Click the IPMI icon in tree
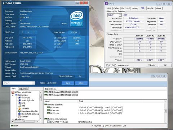This screenshot has height=130, width=173. pos(19,106)
